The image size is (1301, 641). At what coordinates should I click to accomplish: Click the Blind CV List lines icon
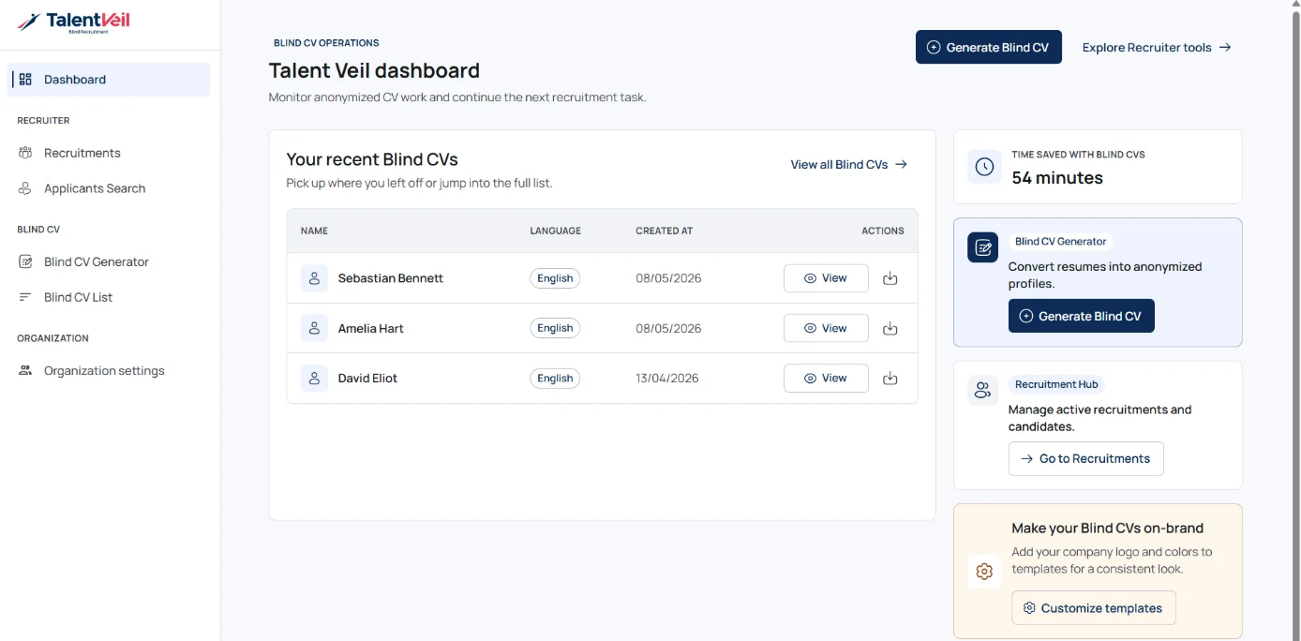(25, 297)
